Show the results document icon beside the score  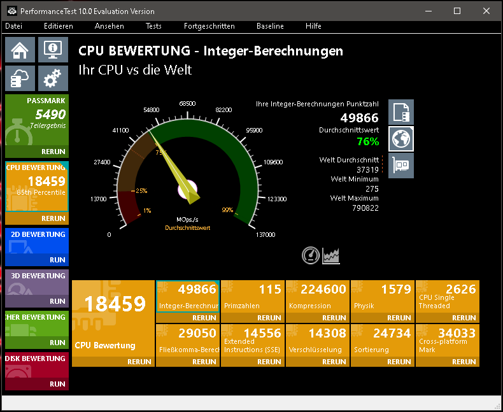(401, 112)
